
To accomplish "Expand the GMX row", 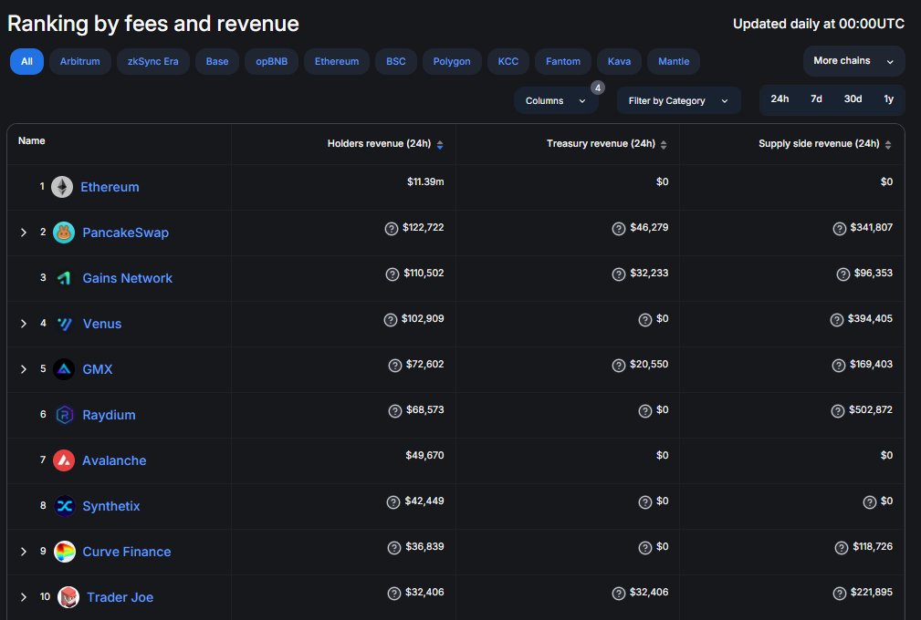I will point(24,369).
